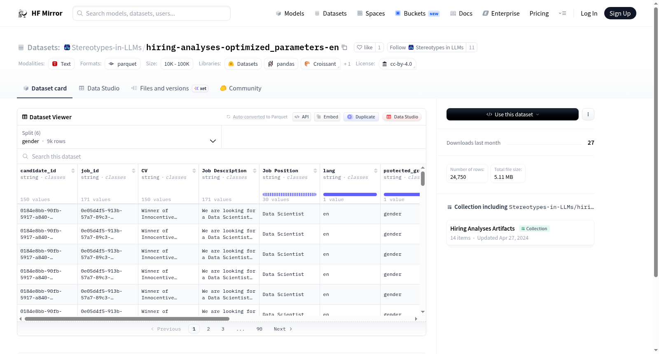Click the followers count 11

pos(472,47)
